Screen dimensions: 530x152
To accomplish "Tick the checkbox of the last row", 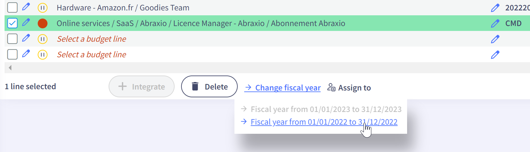I will point(12,54).
